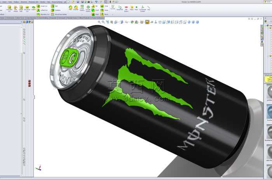Open the Help menu
Image resolution: width=272 pixels, height=180 pixels.
[x=49, y=2]
